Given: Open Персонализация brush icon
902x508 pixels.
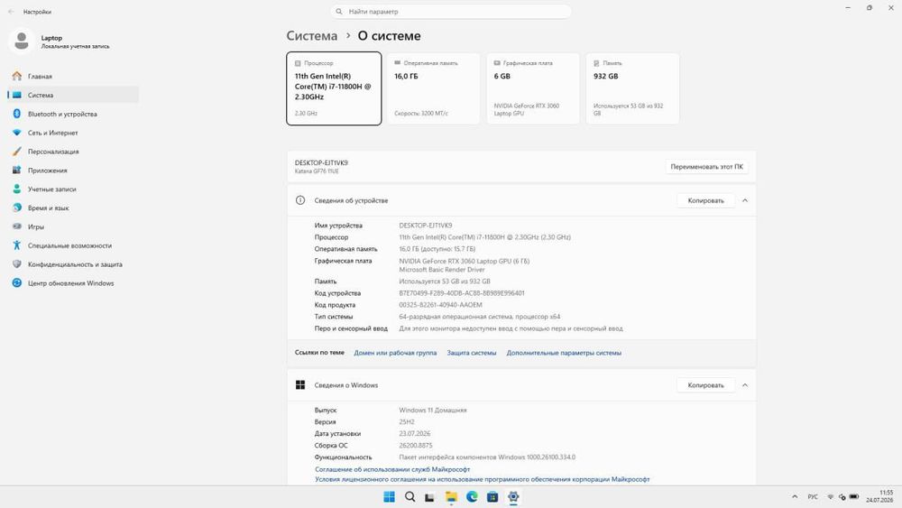Looking at the screenshot, I should [16, 152].
